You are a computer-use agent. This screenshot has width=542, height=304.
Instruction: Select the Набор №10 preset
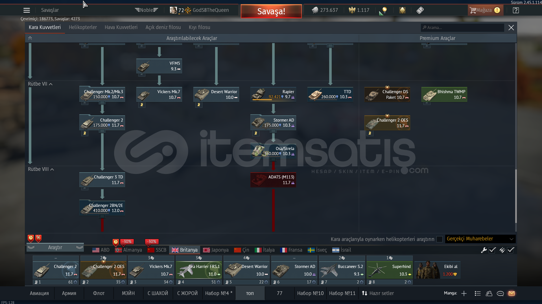pos(310,293)
